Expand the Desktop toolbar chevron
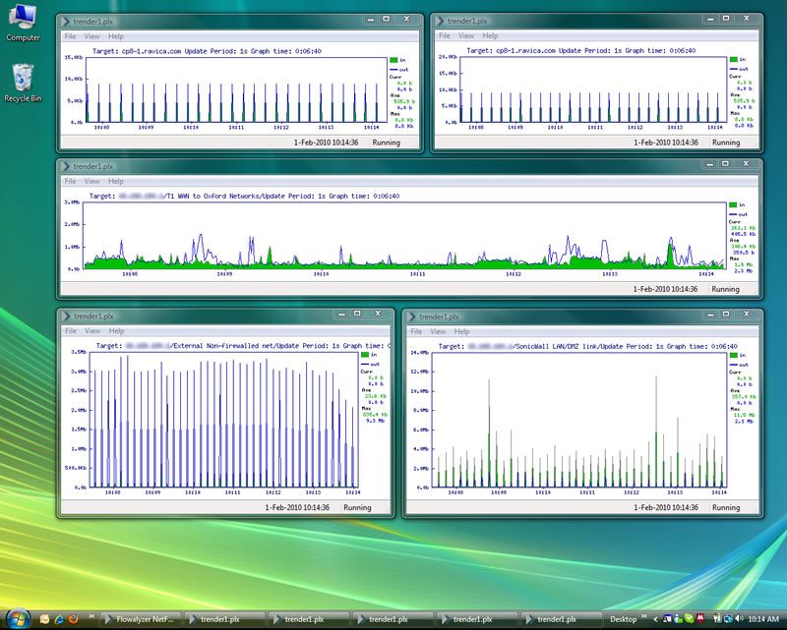This screenshot has width=787, height=630. 644,616
